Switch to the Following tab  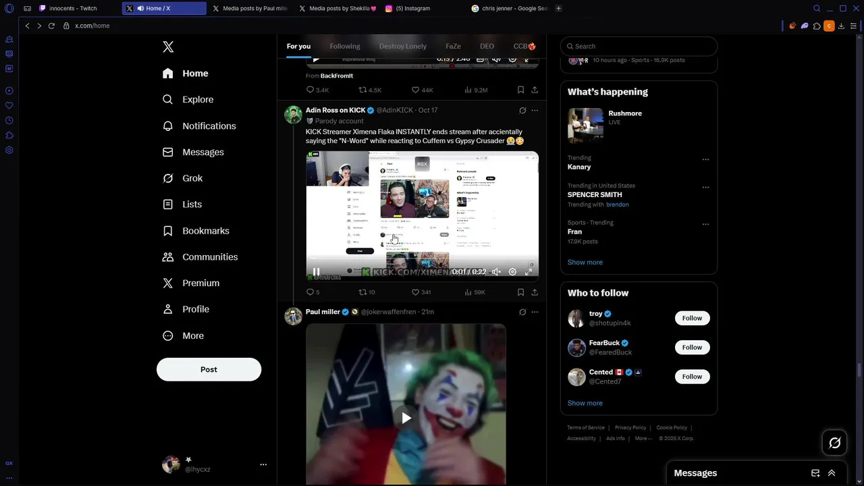point(345,46)
